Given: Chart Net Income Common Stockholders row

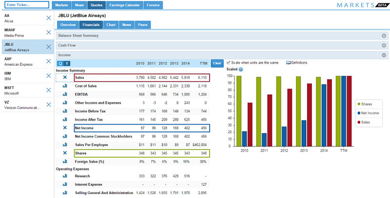Looking at the screenshot, I should (65, 136).
